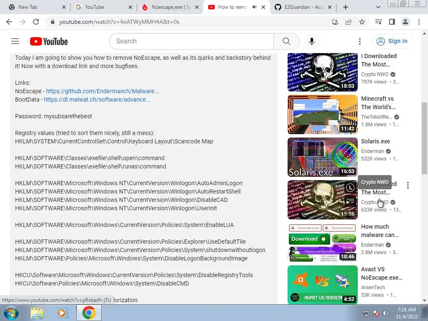Open Solaris.exe video title
Viewport: 428px width, 321px height.
click(375, 141)
